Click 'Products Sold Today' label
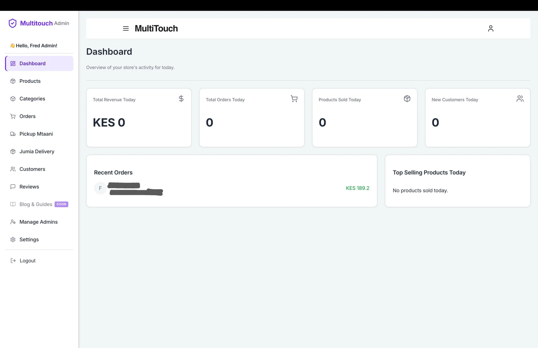The image size is (538, 348). [x=340, y=100]
